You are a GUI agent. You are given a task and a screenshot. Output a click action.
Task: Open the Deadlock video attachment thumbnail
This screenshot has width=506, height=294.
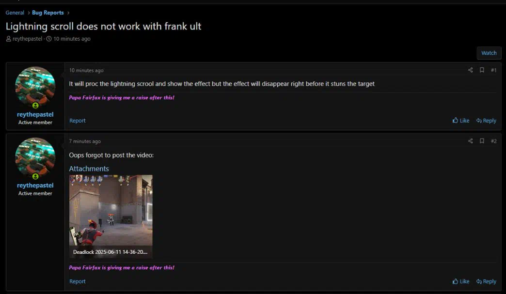pyautogui.click(x=111, y=217)
